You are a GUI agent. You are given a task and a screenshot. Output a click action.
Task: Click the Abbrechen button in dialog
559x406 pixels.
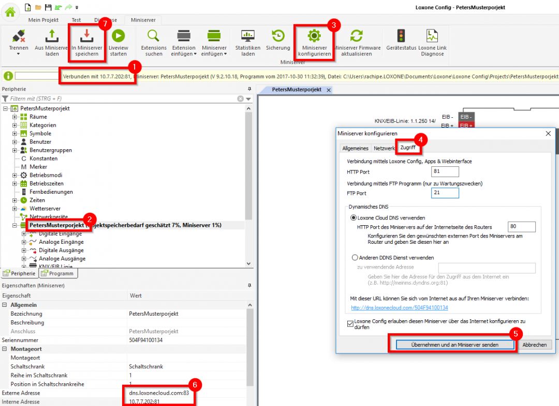tap(536, 345)
